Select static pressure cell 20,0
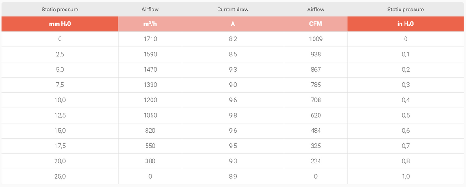The height and width of the screenshot is (187, 466). (60, 162)
